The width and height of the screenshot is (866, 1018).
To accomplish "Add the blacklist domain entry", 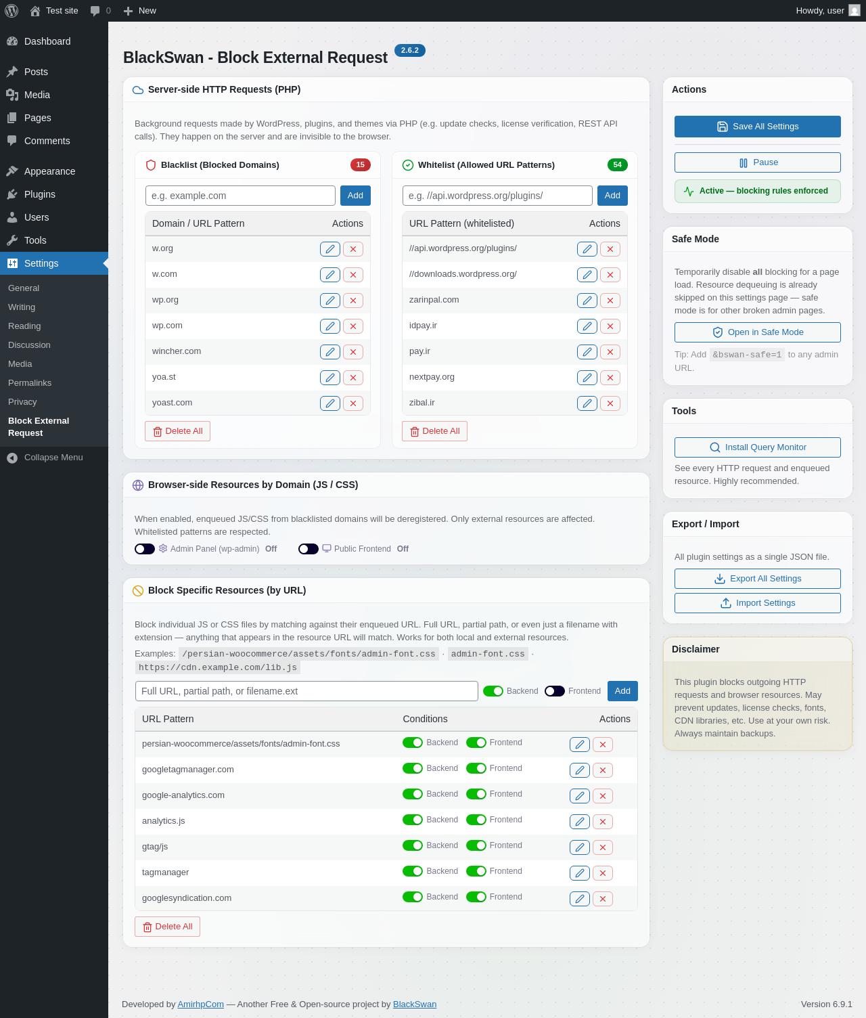I will click(x=355, y=196).
